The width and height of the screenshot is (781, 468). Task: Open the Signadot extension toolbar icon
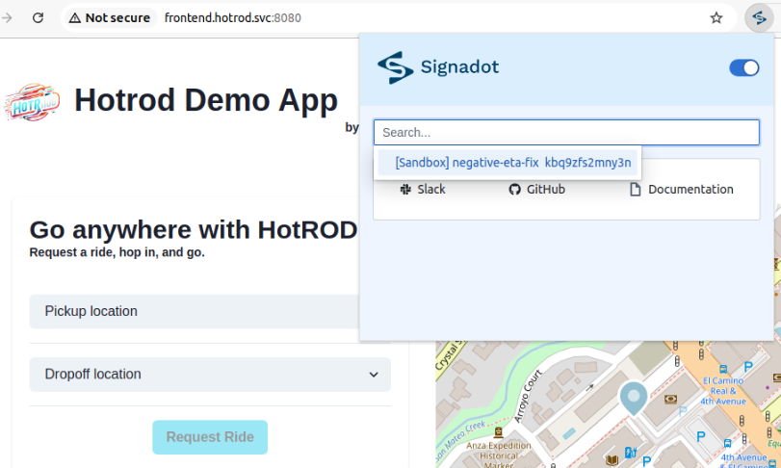(759, 18)
